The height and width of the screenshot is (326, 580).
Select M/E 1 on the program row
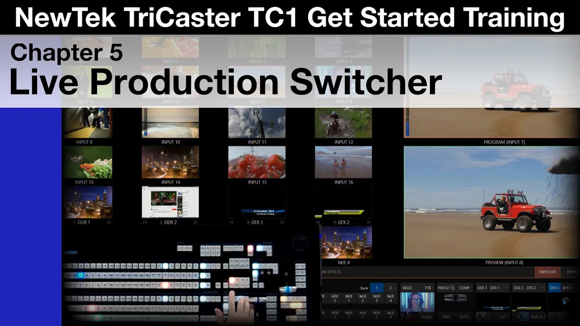(349, 298)
